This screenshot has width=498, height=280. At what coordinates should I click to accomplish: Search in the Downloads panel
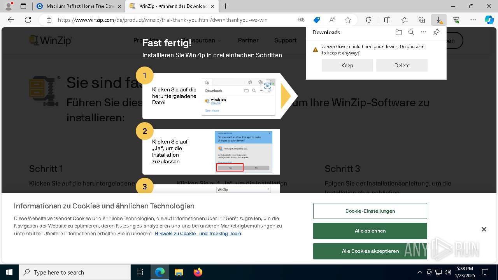point(411,32)
